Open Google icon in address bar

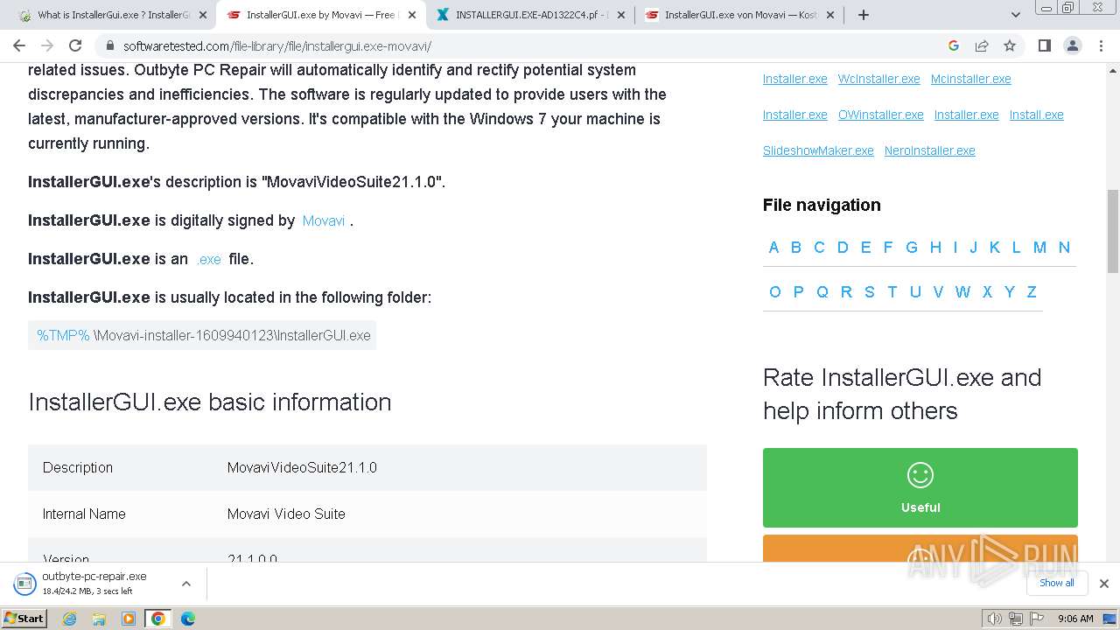tap(954, 45)
